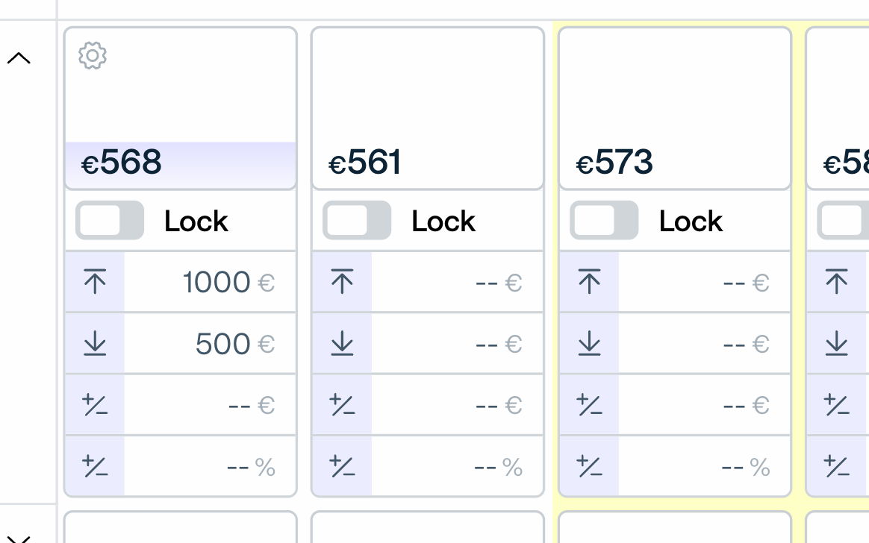The width and height of the screenshot is (869, 543).
Task: Click the maximum price icon in €568 card
Action: point(95,283)
